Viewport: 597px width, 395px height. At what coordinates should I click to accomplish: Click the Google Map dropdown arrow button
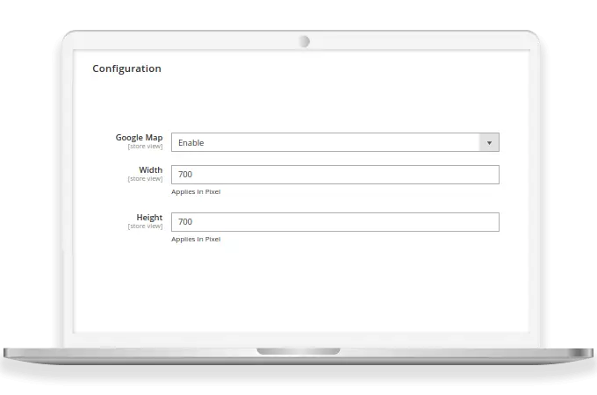click(x=489, y=142)
